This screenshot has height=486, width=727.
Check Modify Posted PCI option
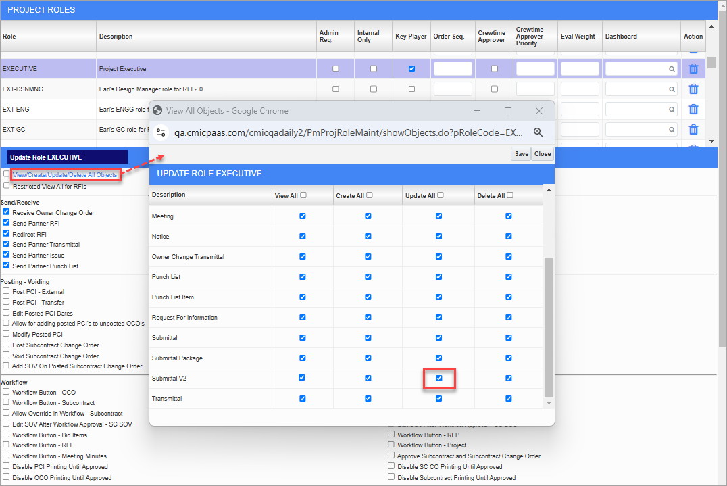point(6,333)
